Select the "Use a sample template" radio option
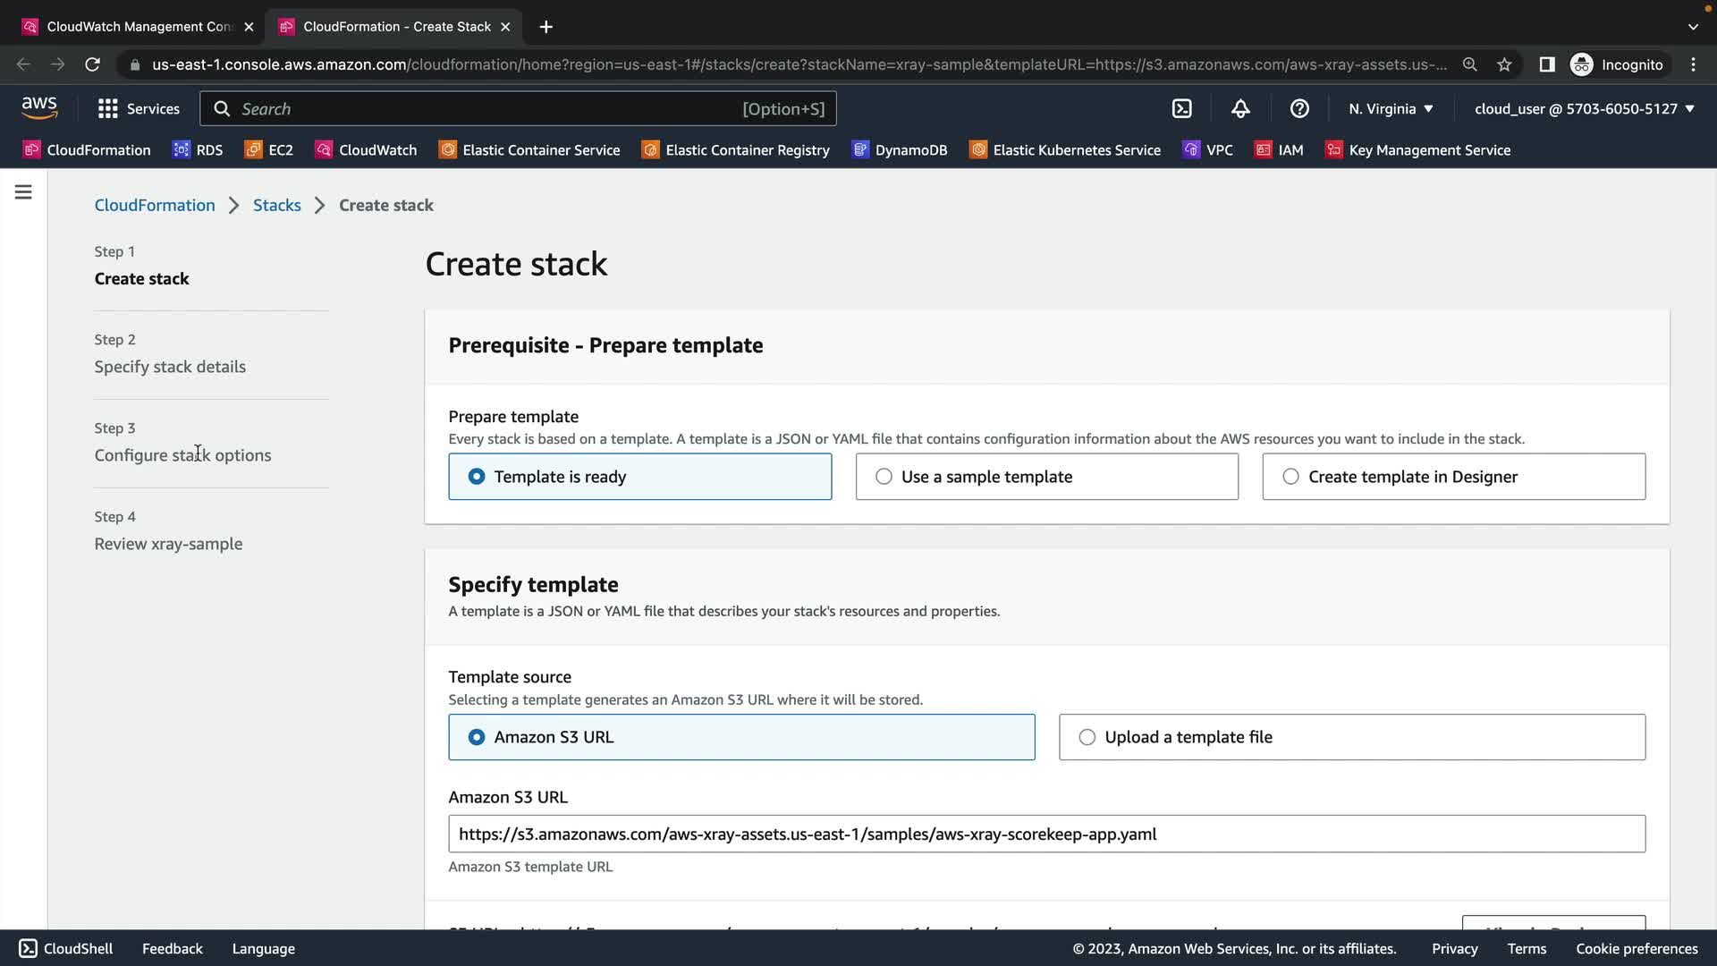This screenshot has width=1717, height=966. click(x=884, y=477)
